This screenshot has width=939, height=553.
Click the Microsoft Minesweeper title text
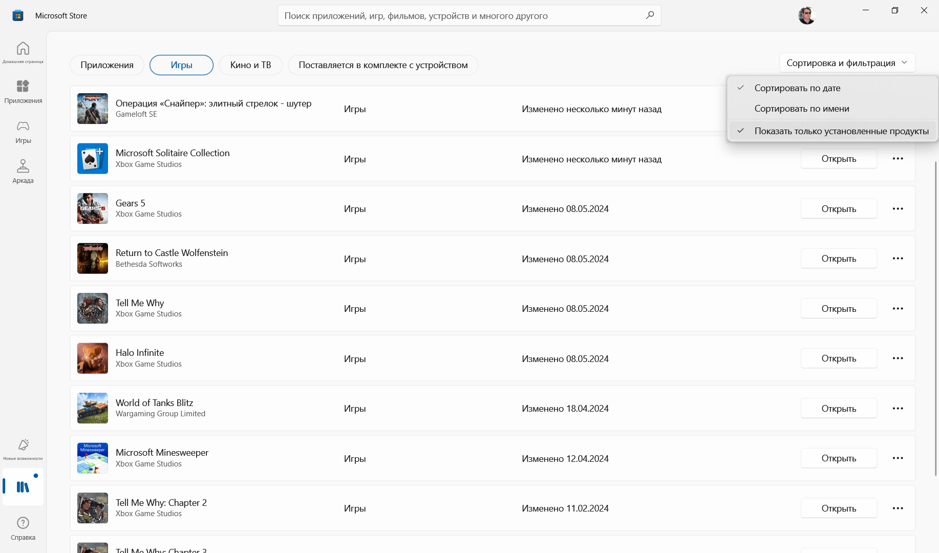tap(162, 453)
